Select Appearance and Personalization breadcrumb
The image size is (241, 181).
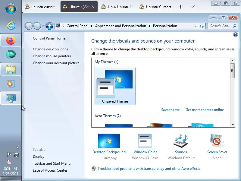point(120,26)
